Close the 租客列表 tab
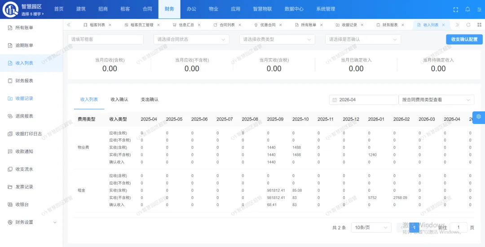 110,25
